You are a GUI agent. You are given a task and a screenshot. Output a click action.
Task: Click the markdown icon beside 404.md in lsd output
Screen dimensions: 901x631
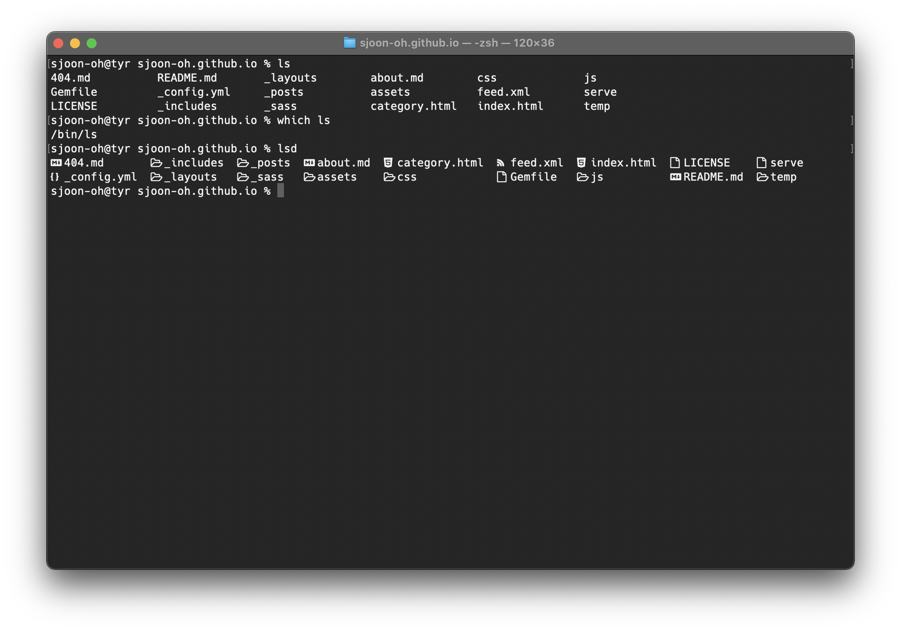point(56,163)
